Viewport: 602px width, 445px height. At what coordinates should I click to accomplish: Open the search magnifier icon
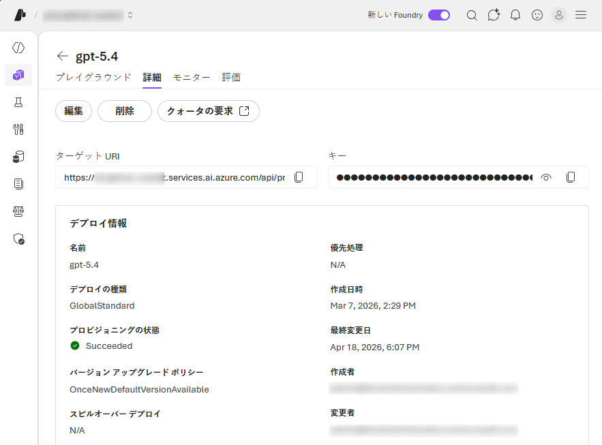pos(472,16)
